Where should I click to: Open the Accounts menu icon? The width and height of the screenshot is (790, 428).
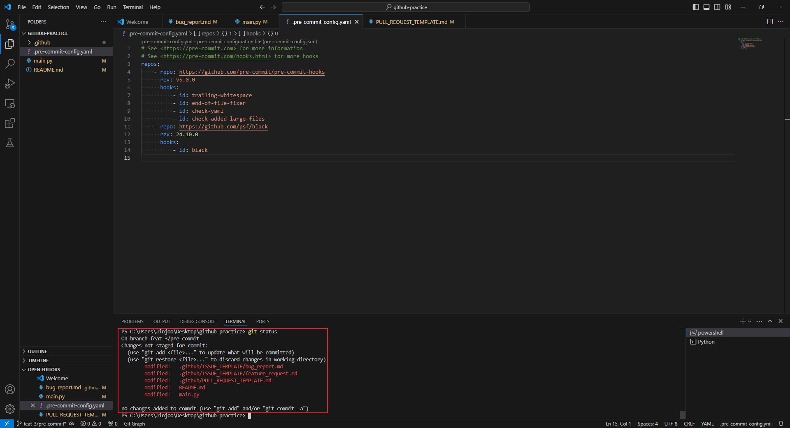[10, 389]
